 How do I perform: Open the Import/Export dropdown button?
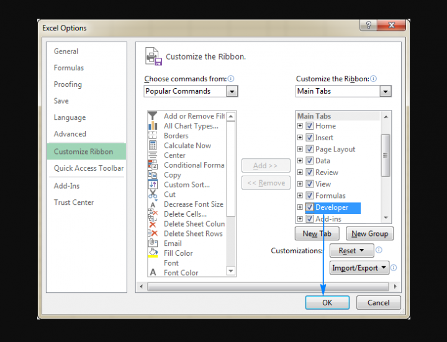point(359,268)
